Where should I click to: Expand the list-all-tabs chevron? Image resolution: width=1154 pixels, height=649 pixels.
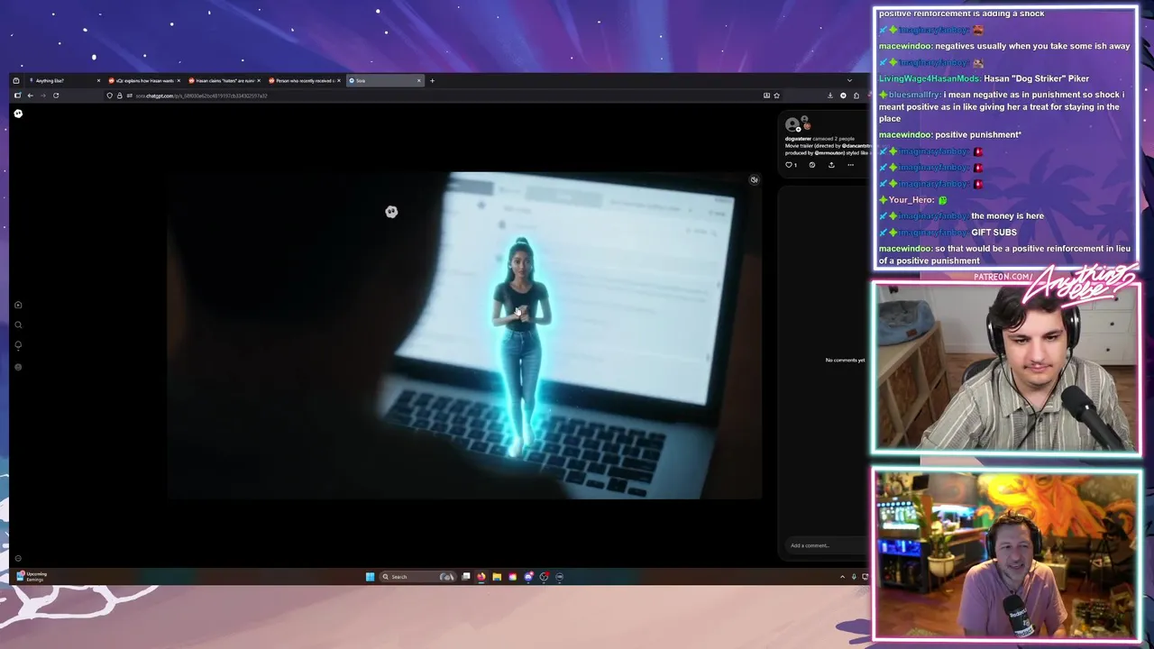[x=849, y=80]
